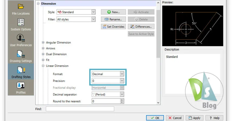This screenshot has height=121, width=232.
Task: Increase the Round to the nearest value
Action: pyautogui.click(x=122, y=100)
